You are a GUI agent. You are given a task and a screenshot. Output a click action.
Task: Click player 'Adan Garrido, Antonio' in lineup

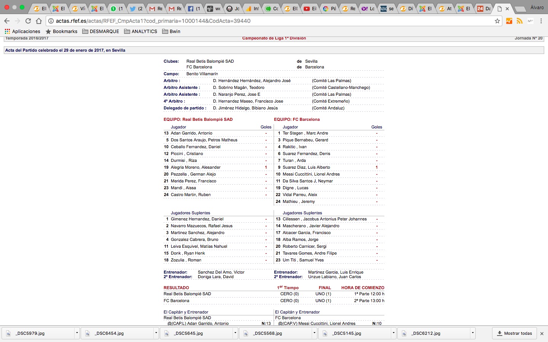[x=191, y=133]
